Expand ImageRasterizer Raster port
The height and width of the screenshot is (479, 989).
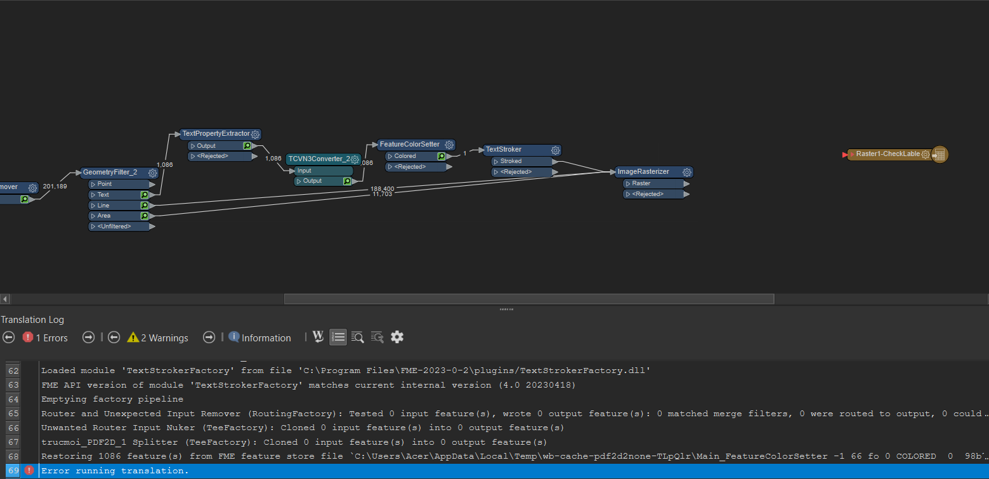627,183
